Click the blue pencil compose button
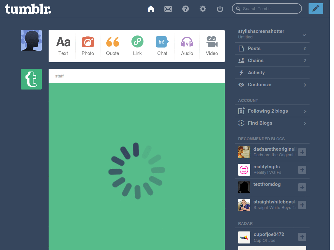 (316, 8)
